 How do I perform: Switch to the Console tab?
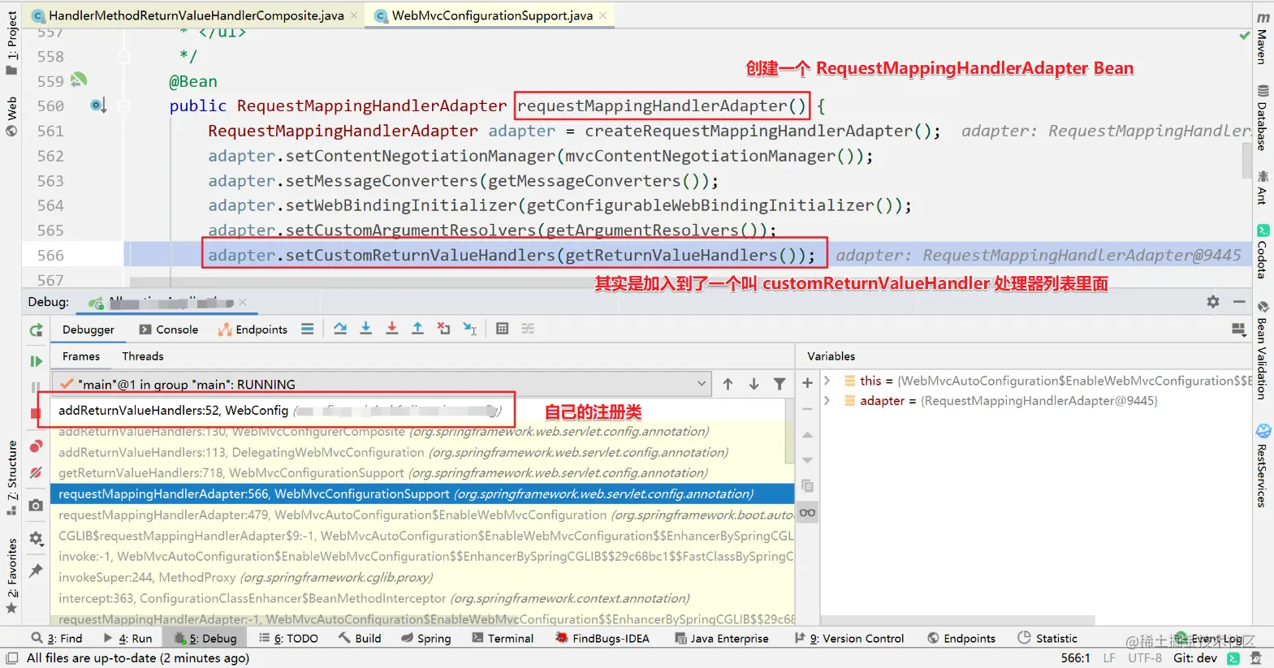(169, 330)
